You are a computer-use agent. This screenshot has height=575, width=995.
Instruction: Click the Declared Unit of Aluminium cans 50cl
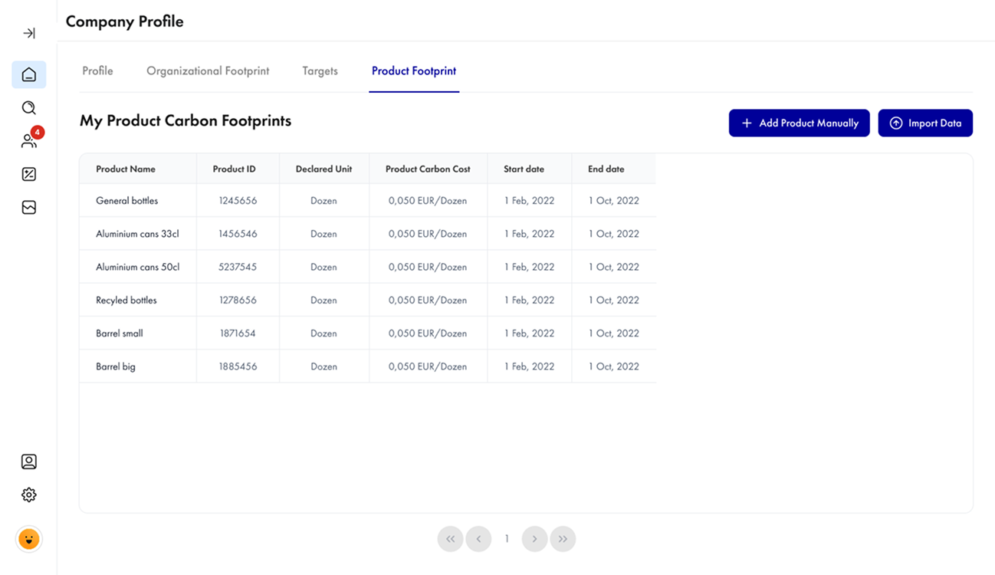[323, 267]
